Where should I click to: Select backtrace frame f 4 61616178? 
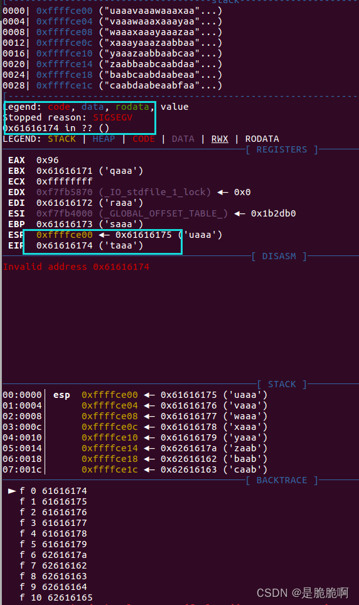[x=53, y=533]
